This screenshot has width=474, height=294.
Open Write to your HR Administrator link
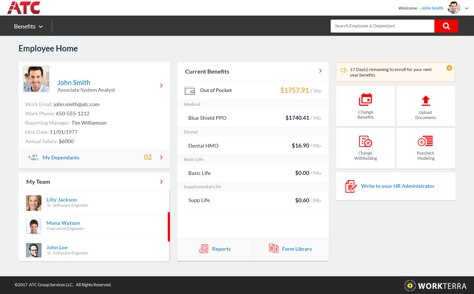397,186
